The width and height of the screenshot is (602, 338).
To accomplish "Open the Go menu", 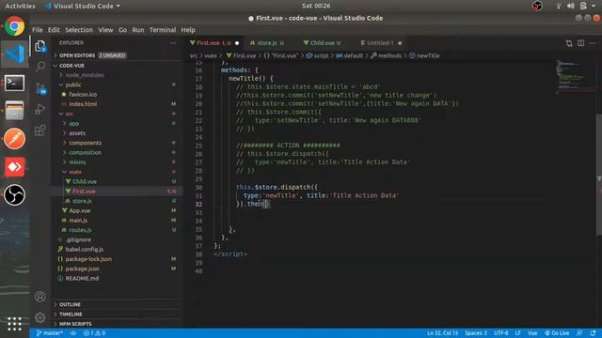I will (122, 30).
